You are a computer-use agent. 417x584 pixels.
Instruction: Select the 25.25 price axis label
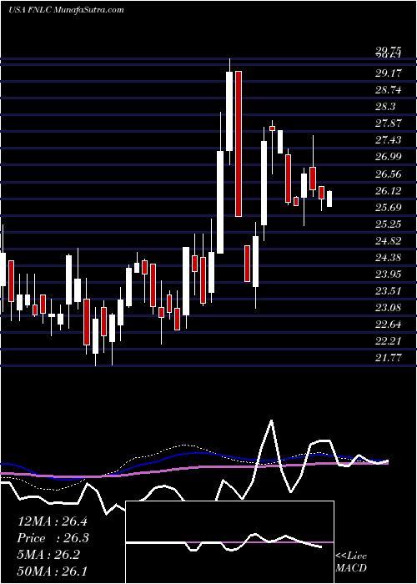388,224
